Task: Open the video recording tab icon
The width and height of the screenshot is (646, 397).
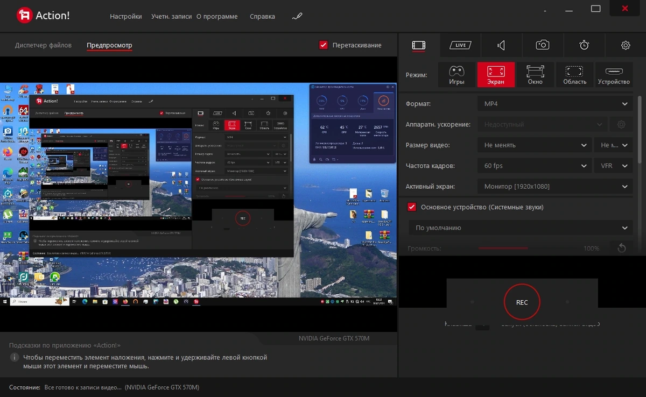Action: coord(419,45)
